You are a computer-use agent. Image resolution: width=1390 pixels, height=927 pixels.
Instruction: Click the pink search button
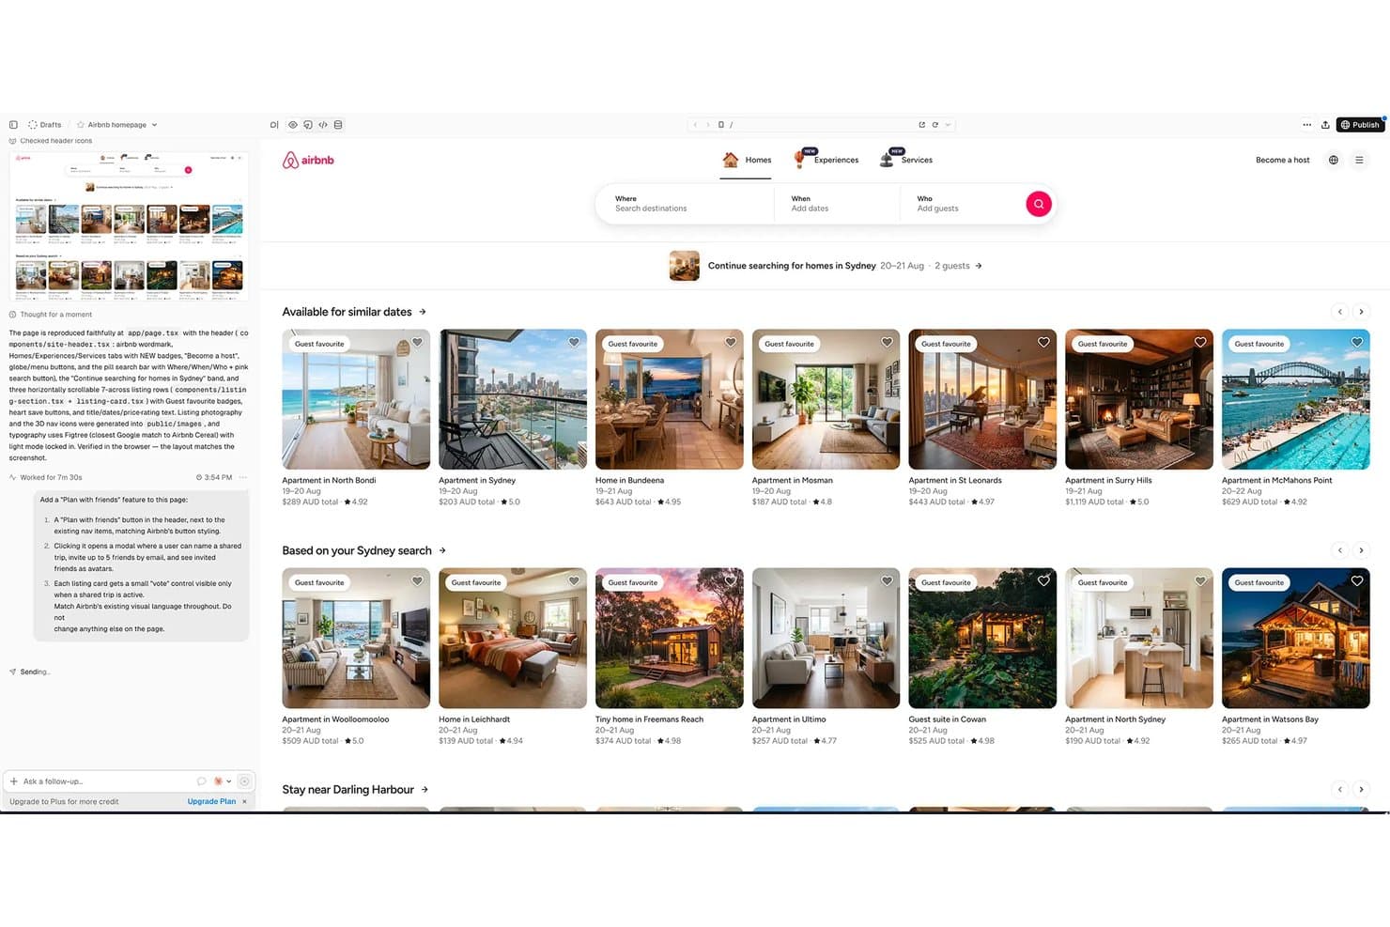point(1039,204)
